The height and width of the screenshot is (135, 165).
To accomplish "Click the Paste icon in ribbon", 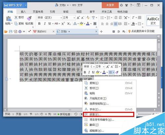I will coord(9,19).
